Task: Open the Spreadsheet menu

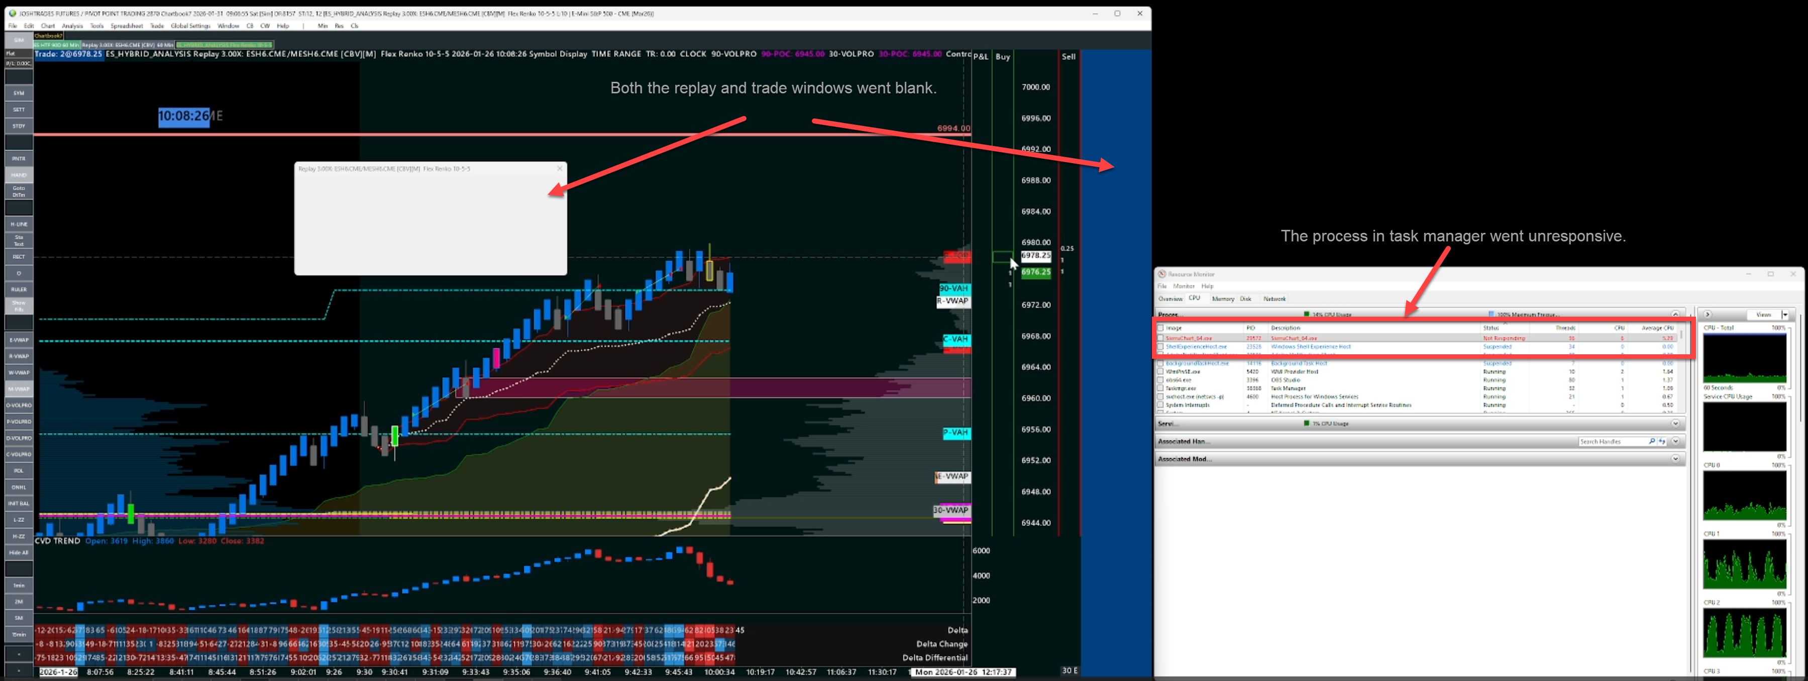Action: 127,26
